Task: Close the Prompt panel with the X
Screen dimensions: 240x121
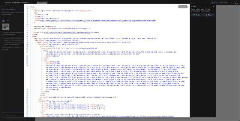Action: click(214, 6)
